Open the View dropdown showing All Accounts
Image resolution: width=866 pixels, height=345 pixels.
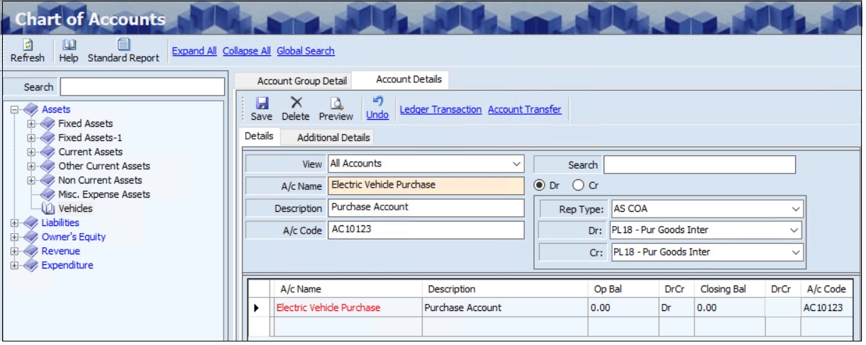pyautogui.click(x=516, y=164)
